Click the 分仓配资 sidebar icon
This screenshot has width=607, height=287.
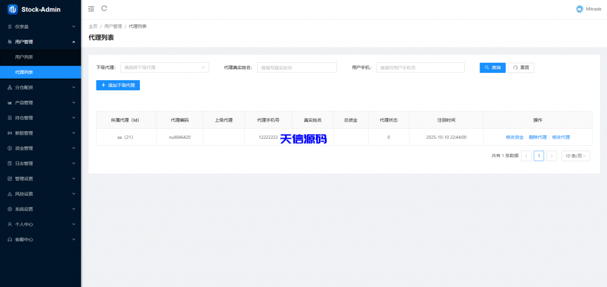(9, 88)
